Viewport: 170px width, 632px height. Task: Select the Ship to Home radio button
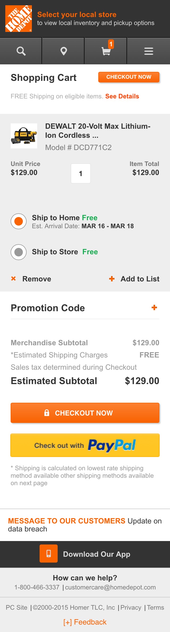[18, 221]
